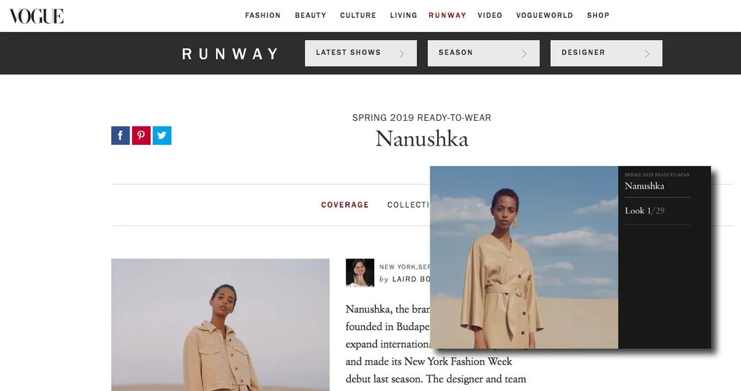Navigate to the Living section
Image resolution: width=741 pixels, height=391 pixels.
tap(404, 15)
